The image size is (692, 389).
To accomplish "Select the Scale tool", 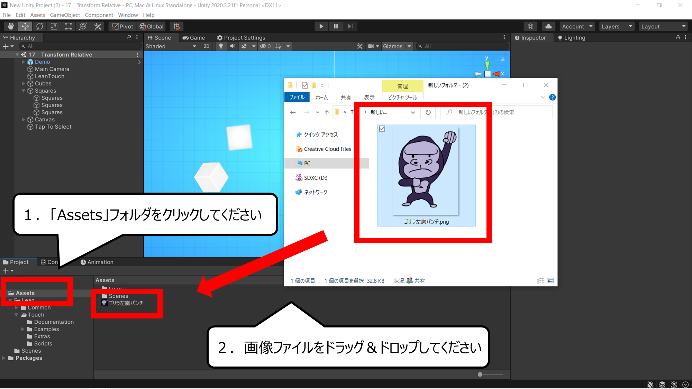I will pos(54,26).
